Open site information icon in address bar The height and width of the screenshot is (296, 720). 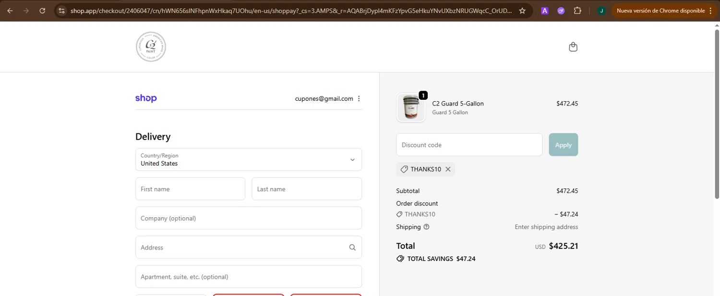point(61,11)
